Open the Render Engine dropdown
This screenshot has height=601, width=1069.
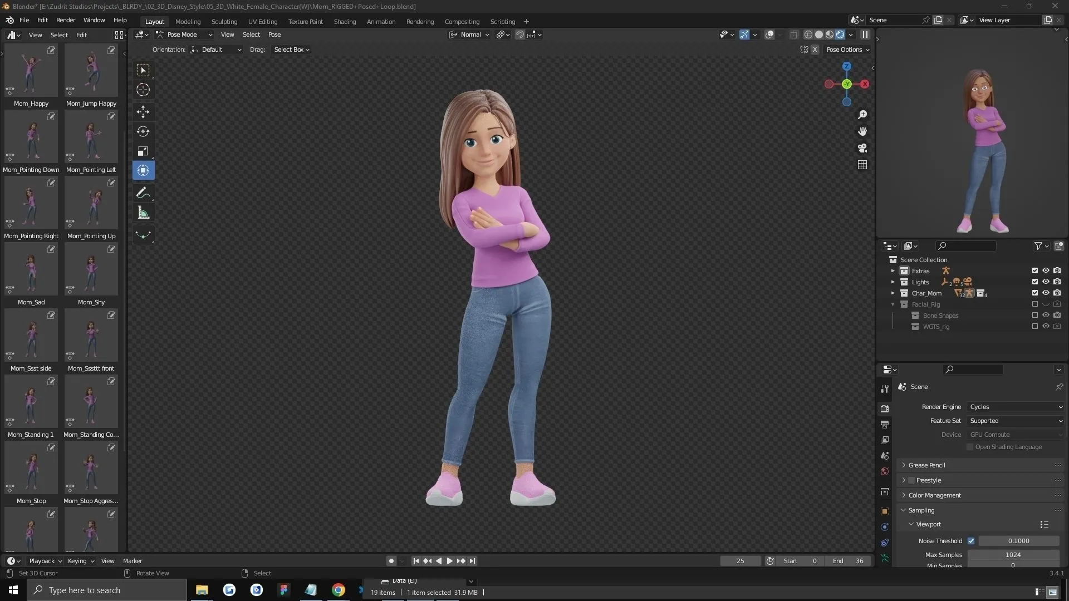click(x=1014, y=407)
